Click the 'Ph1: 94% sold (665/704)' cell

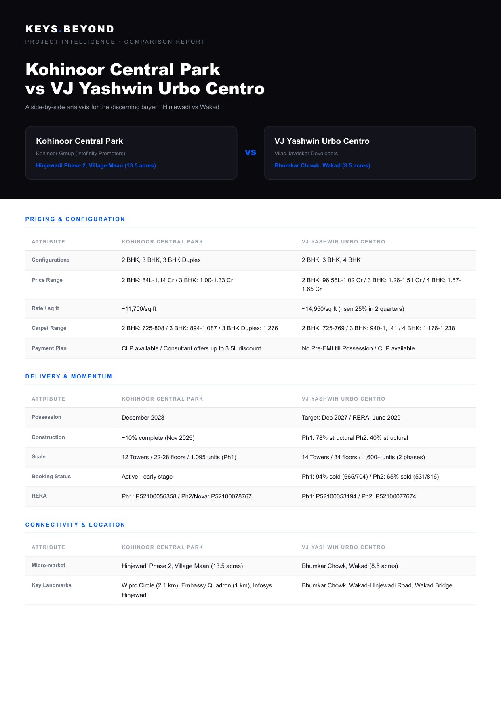coord(370,477)
